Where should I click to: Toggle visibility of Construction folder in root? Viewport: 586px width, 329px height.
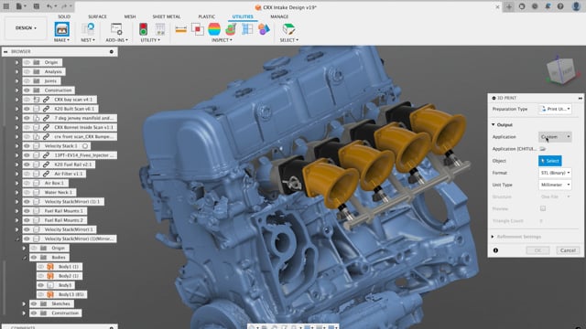(27, 90)
